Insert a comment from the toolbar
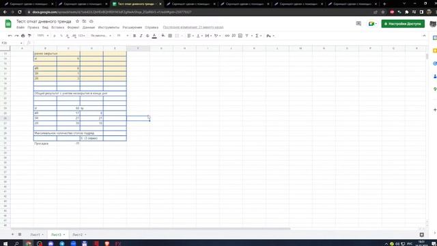Screen dimensions: 437x246 (x=234, y=36)
